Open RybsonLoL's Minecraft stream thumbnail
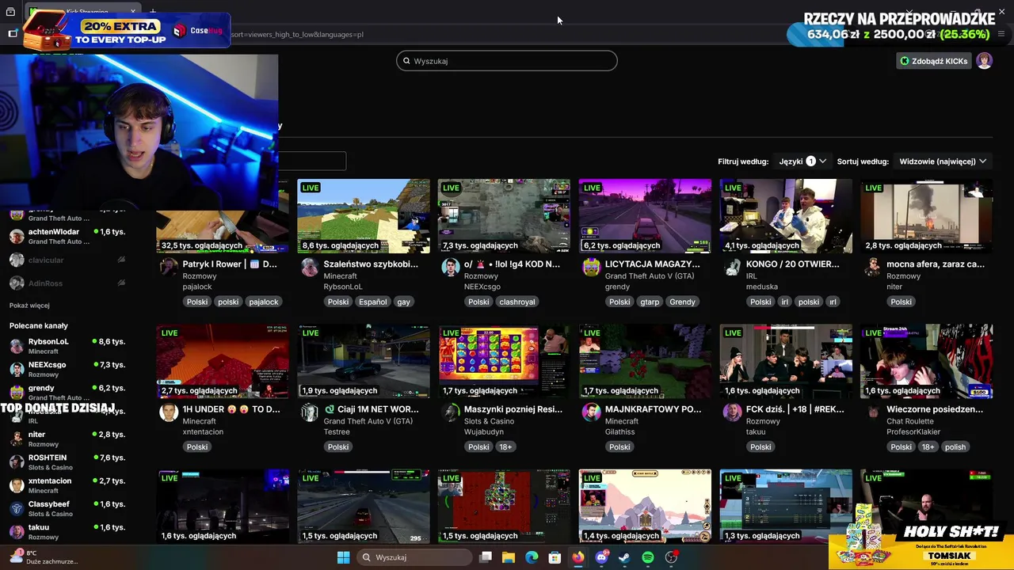 coord(364,216)
